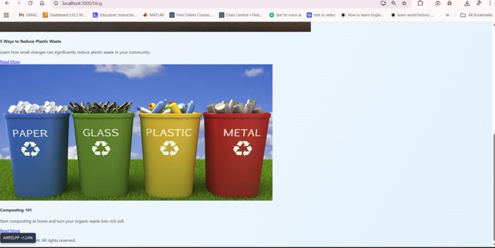Open the learn world history bookmark
Image resolution: width=495 pixels, height=248 pixels.
tap(412, 15)
